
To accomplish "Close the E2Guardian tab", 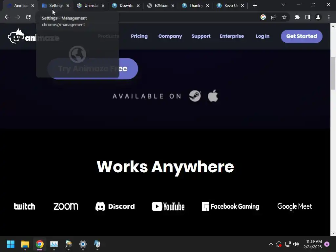I will coord(173,6).
